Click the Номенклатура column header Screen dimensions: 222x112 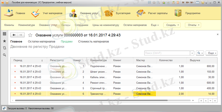click(99, 60)
